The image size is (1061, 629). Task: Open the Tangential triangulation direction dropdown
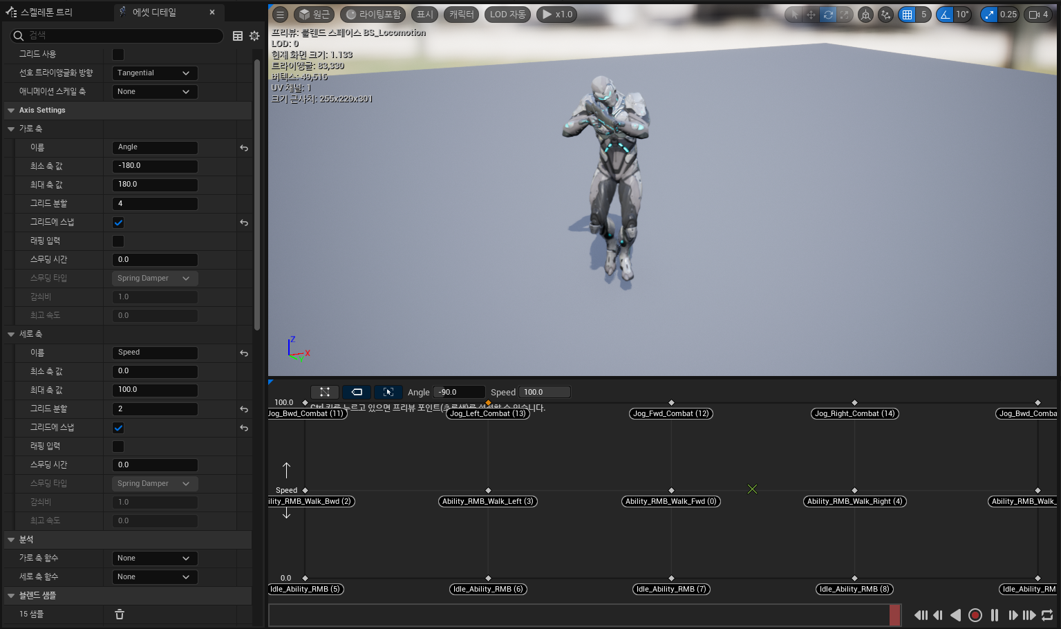(154, 73)
